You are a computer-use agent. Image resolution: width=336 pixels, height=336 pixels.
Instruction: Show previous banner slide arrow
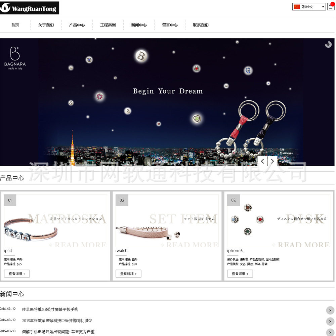point(262,161)
